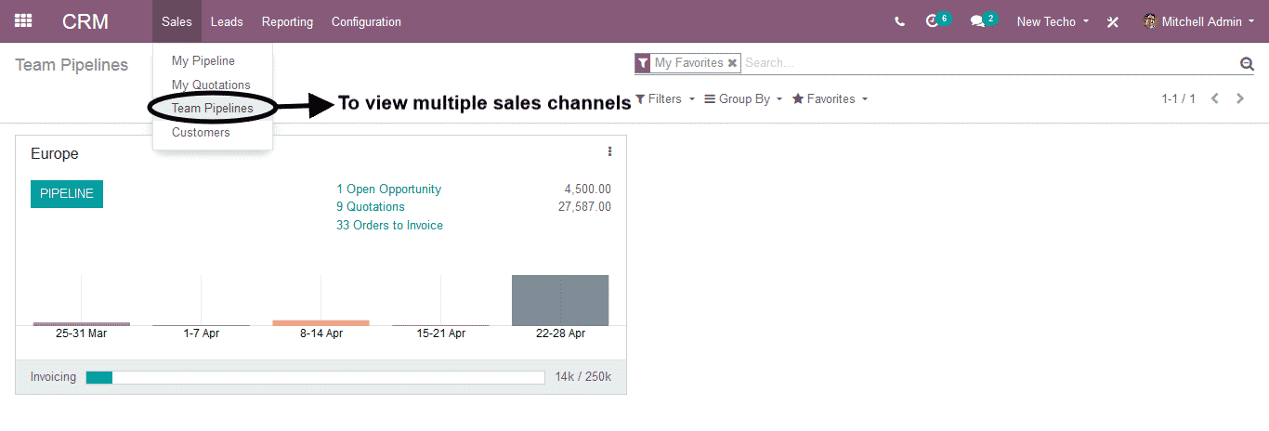
Task: Click Mitchell Admin avatar picture
Action: tap(1150, 21)
